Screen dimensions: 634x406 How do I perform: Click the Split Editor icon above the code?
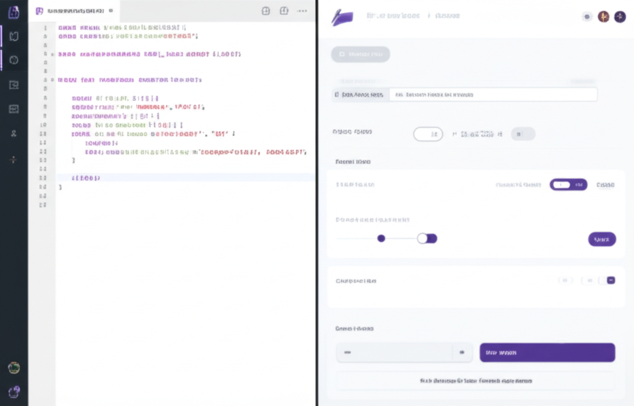(x=284, y=11)
